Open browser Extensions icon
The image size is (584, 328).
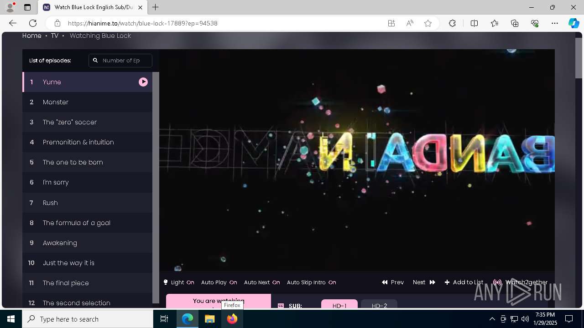pyautogui.click(x=452, y=23)
